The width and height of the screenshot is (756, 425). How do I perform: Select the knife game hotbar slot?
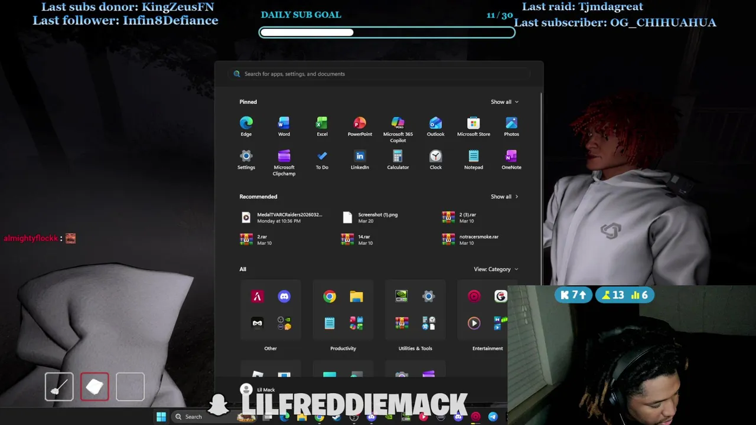(x=59, y=387)
